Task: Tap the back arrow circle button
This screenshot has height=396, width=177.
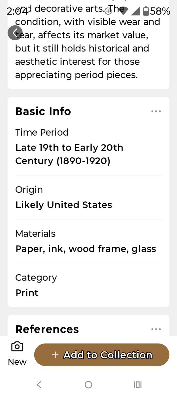Action: (15, 33)
